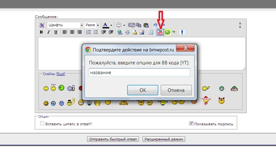Click the undo arrow icon
The height and width of the screenshot is (154, 276).
point(155,25)
